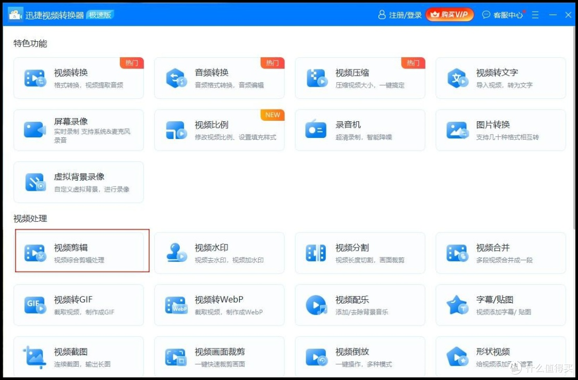Click the 极速版 badge in title bar
The height and width of the screenshot is (380, 578).
(100, 15)
